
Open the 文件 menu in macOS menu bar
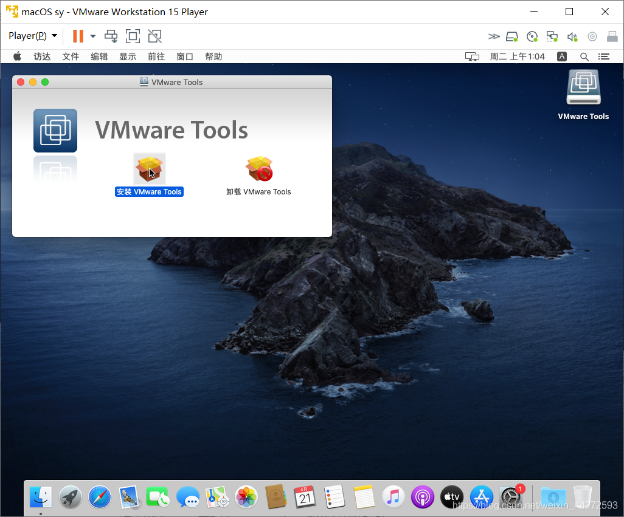(71, 56)
